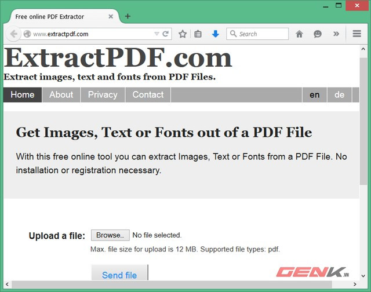Click the scroll down arrow
Image resolution: width=371 pixels, height=292 pixels.
point(363,276)
